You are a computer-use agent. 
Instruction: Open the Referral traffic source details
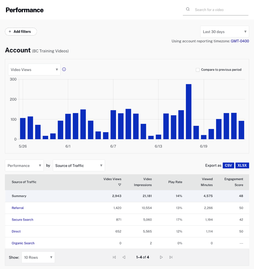click(x=17, y=208)
